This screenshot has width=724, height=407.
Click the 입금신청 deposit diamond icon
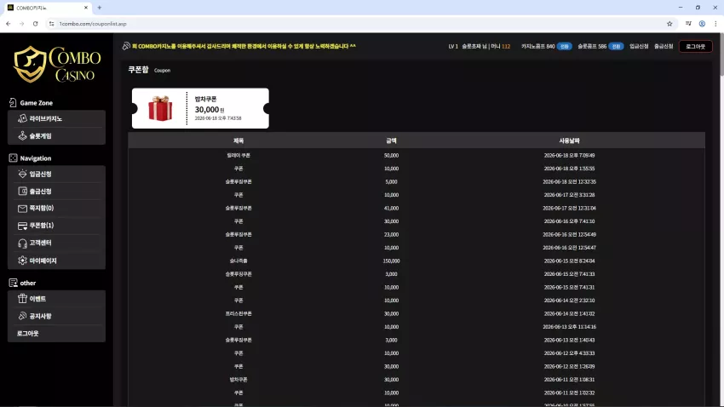22,174
